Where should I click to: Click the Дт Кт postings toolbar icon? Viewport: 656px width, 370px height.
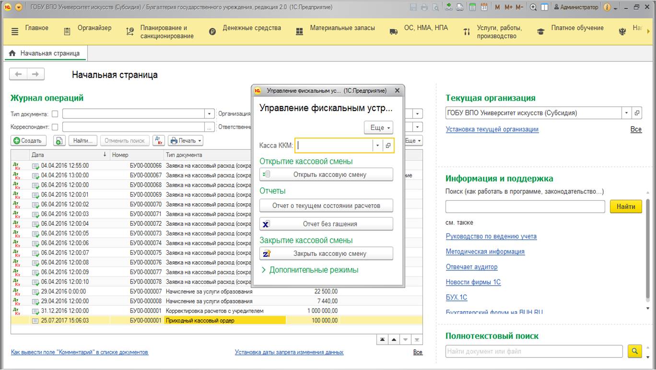pos(158,140)
